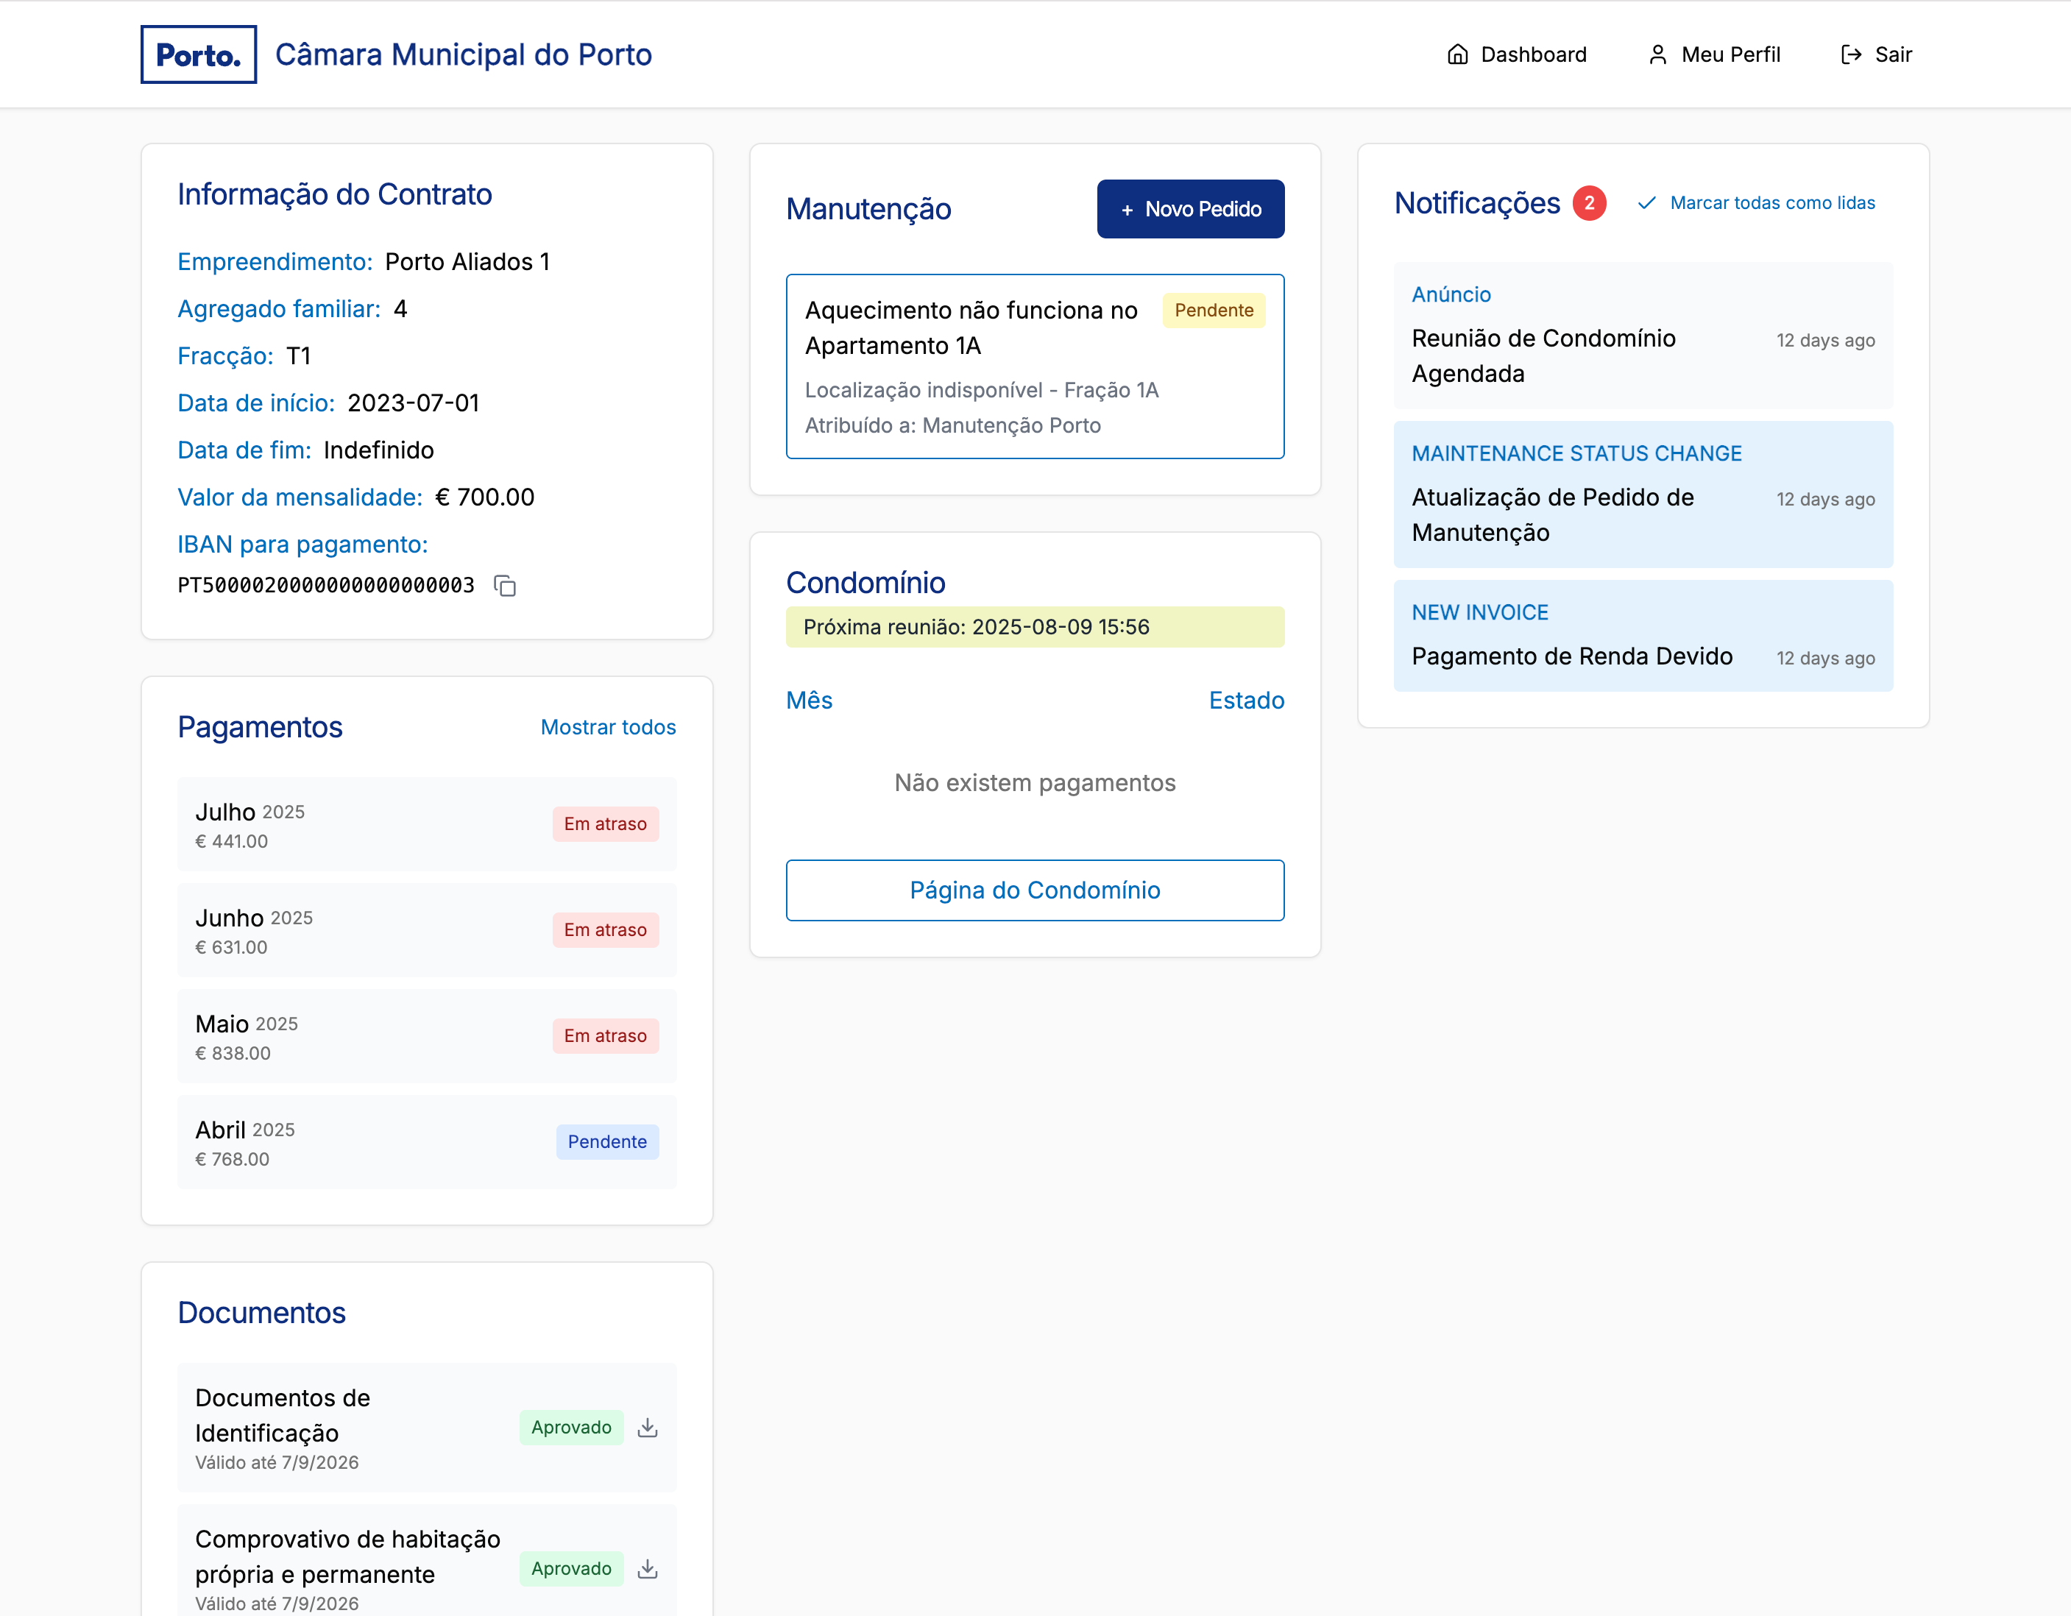The width and height of the screenshot is (2071, 1616).
Task: Click the red notification count badge
Action: [1589, 203]
